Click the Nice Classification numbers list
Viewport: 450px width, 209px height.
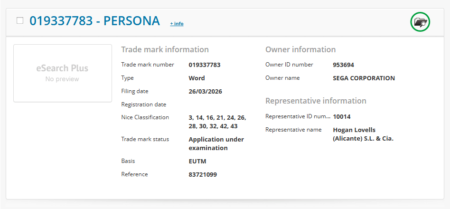(x=217, y=122)
